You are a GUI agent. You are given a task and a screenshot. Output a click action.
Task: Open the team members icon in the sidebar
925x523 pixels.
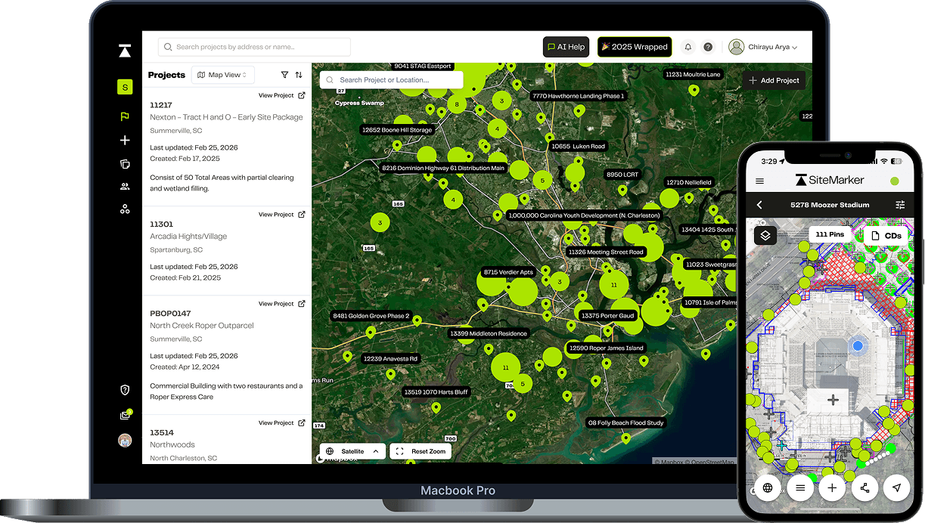pyautogui.click(x=125, y=186)
